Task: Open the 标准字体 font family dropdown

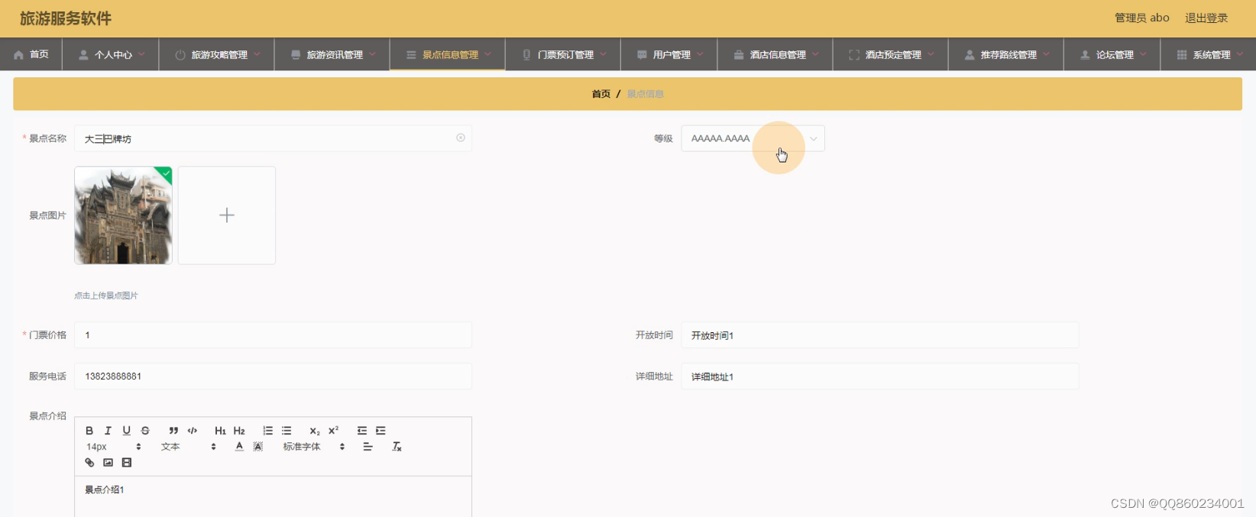Action: point(314,447)
